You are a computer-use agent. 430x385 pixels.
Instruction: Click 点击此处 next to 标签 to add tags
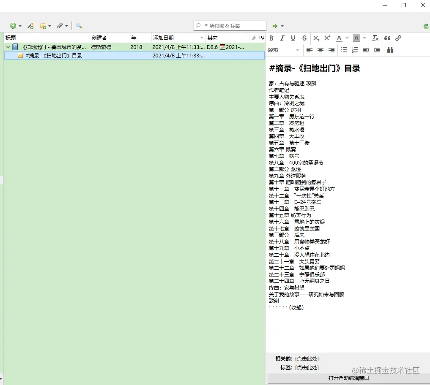coord(307,367)
